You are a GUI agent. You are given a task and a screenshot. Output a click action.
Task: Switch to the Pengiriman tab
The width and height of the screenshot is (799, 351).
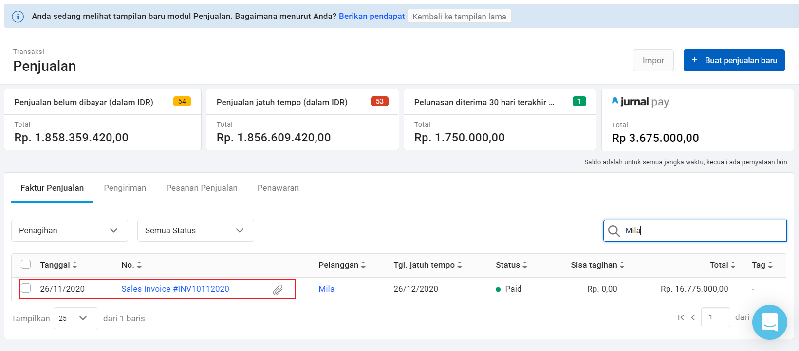coord(125,188)
